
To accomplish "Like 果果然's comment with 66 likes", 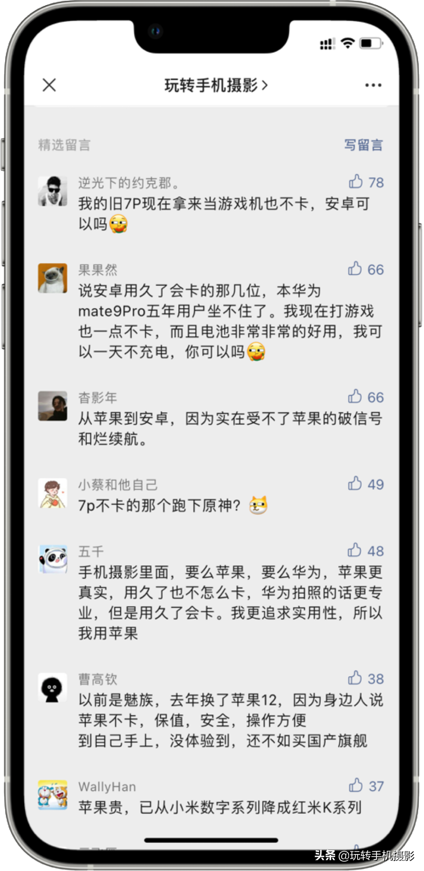I will pos(355,269).
